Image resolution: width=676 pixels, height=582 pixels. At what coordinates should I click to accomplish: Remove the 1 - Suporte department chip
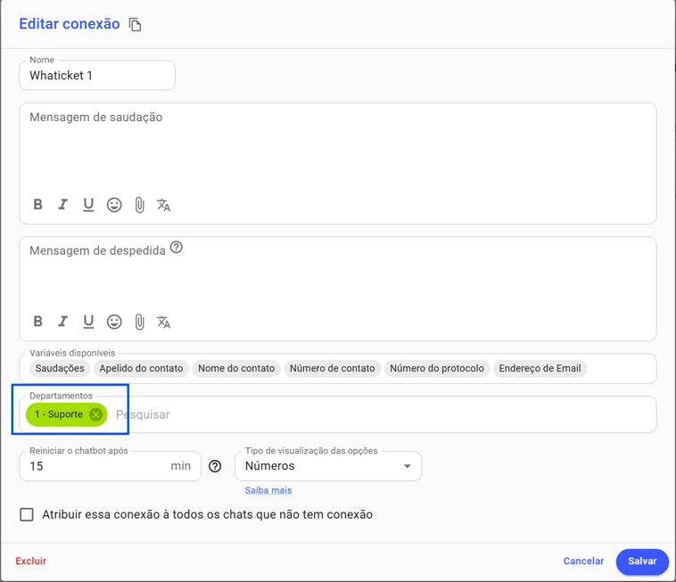95,414
